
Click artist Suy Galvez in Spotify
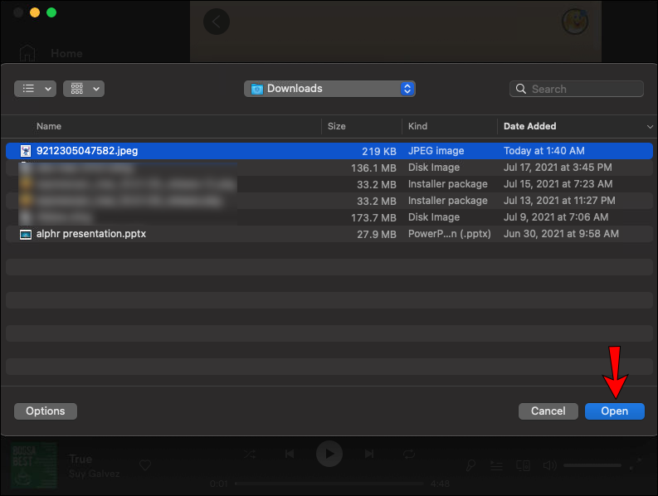coord(94,474)
